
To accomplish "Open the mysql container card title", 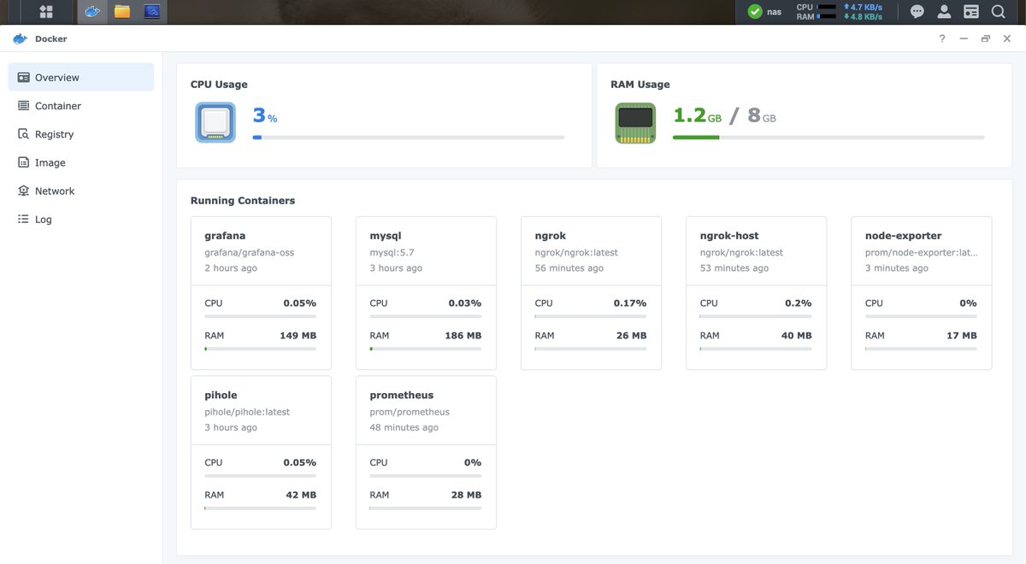I will pos(386,236).
